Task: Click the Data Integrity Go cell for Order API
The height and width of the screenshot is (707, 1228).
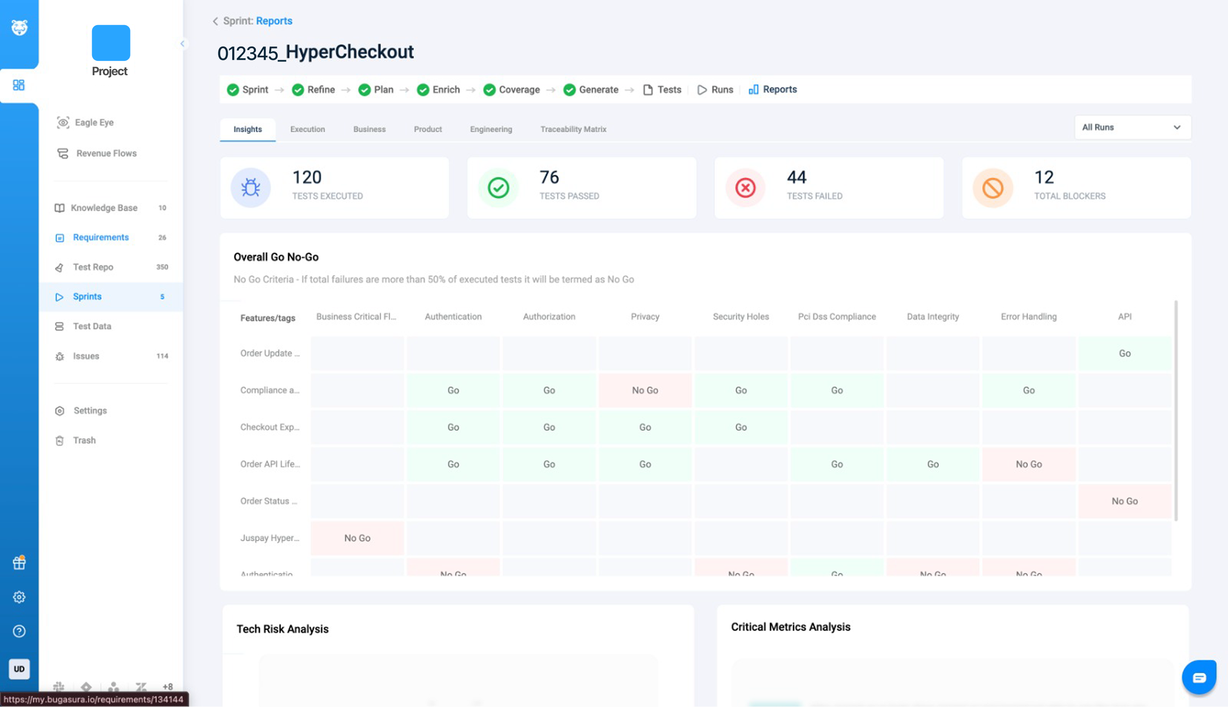Action: pos(933,465)
